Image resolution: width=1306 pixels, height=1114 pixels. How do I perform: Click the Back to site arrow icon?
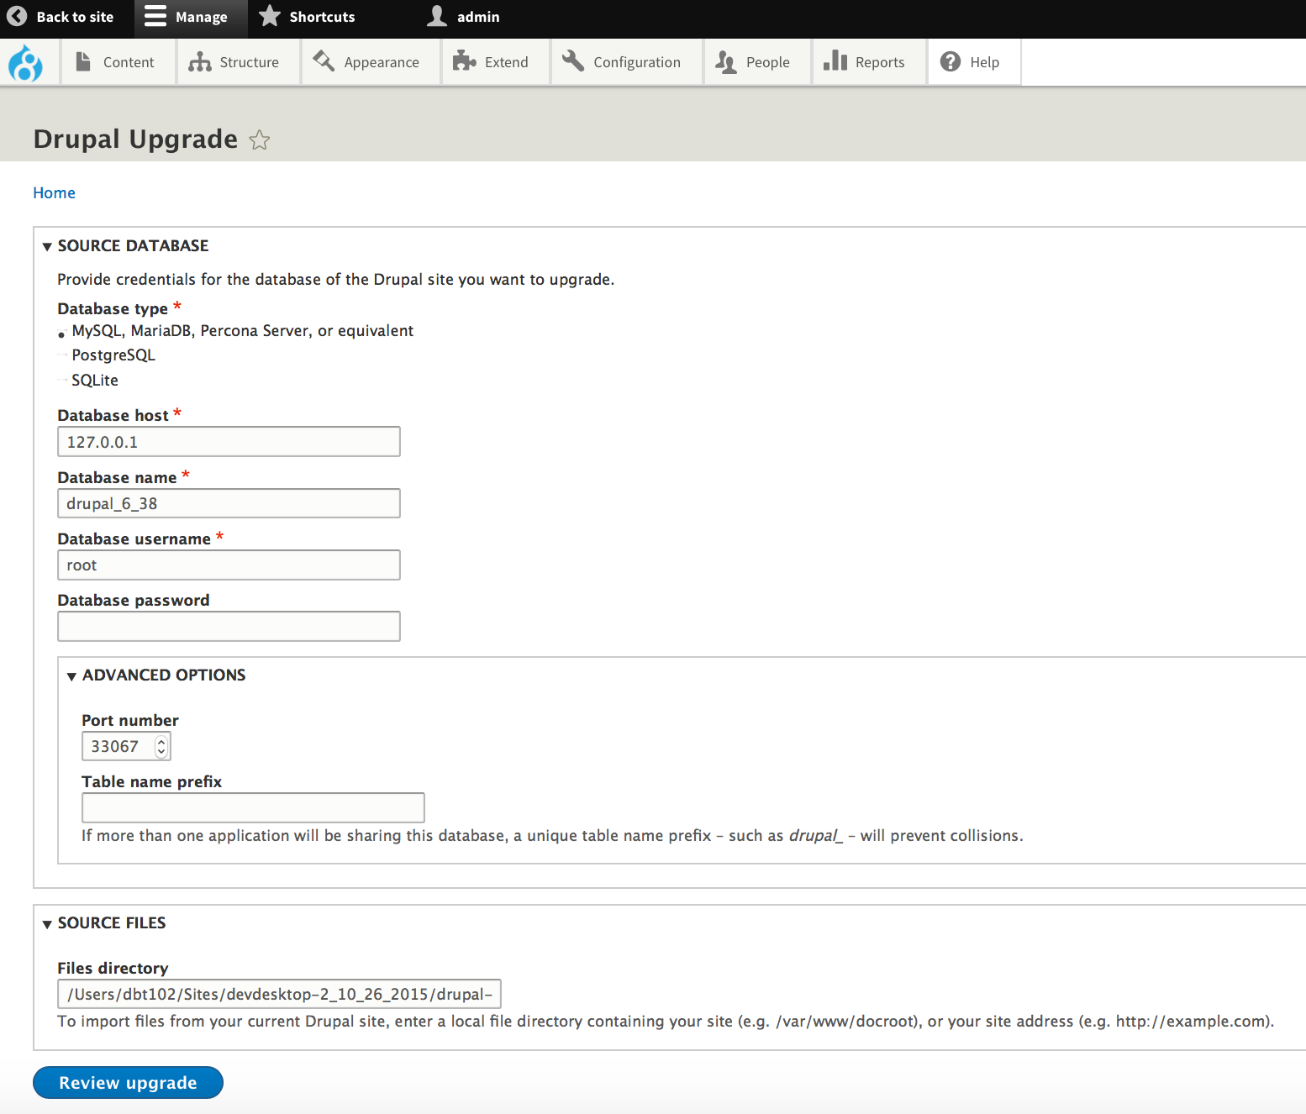[x=17, y=17]
